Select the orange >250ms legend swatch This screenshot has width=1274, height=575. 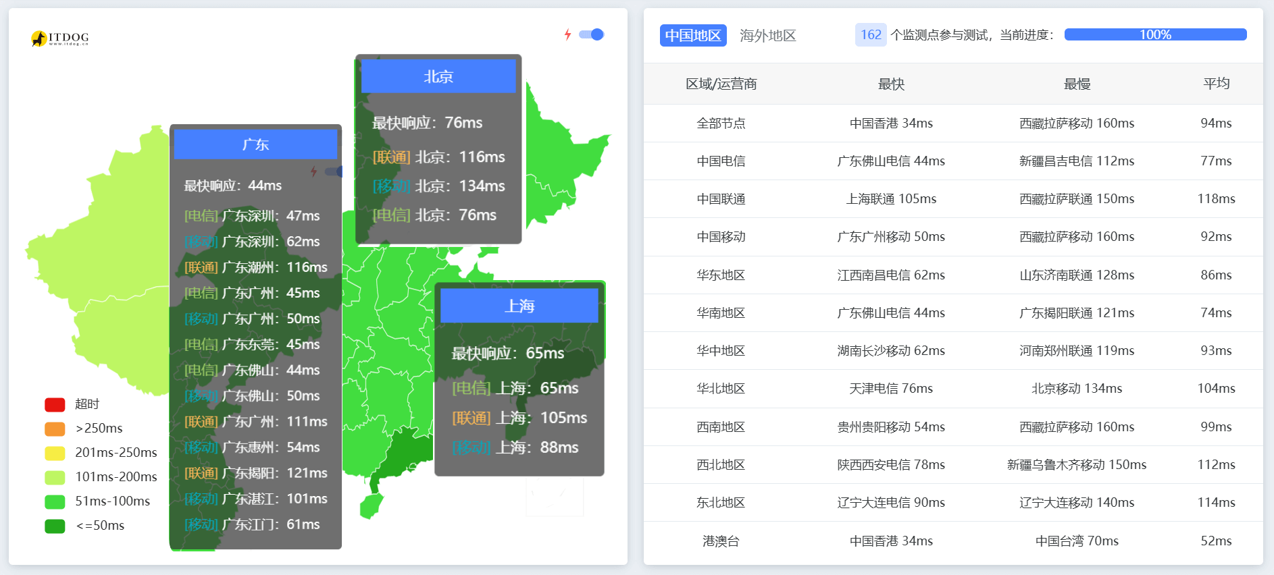click(x=55, y=429)
